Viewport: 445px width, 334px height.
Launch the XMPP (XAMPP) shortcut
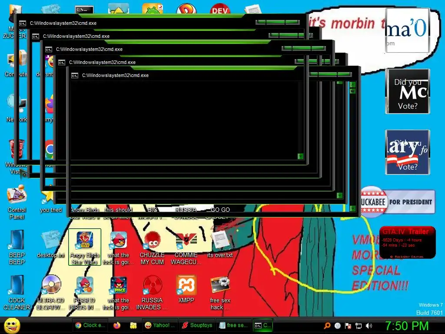point(186,289)
